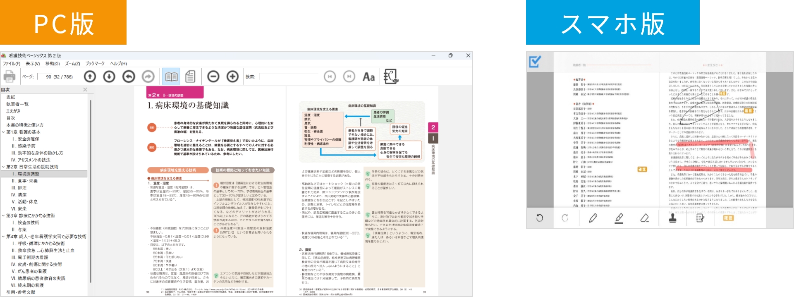Select Ⅵ. 糖尿病の患者教育の実践
This screenshot has height=297, width=794.
(38, 278)
